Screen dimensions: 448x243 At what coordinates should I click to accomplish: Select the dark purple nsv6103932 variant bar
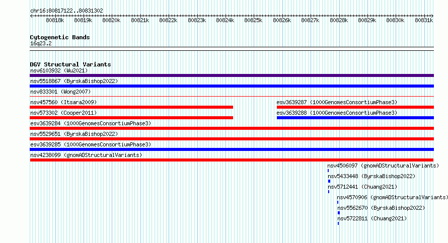pos(232,75)
